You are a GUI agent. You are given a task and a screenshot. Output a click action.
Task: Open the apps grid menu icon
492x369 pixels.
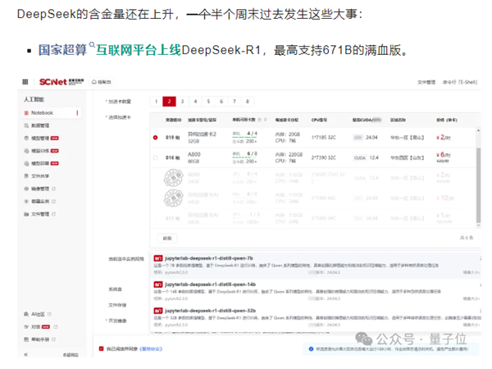(x=25, y=82)
